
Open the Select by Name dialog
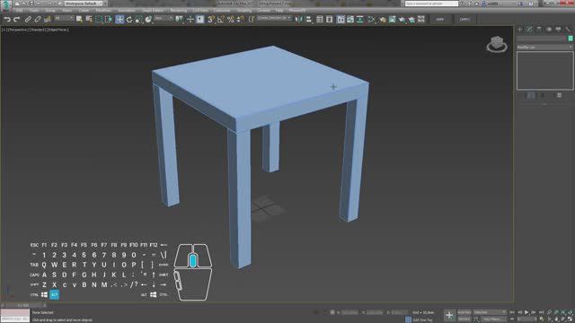click(89, 19)
